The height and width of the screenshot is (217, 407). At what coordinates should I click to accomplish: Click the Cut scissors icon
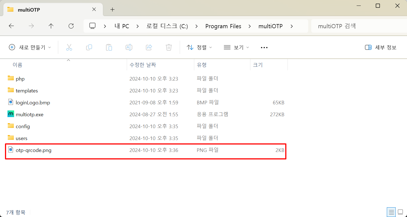[69, 47]
